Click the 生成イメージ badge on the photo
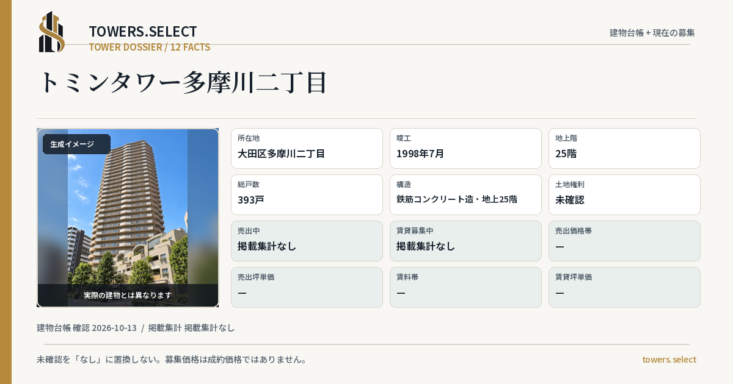The height and width of the screenshot is (384, 733). (76, 144)
